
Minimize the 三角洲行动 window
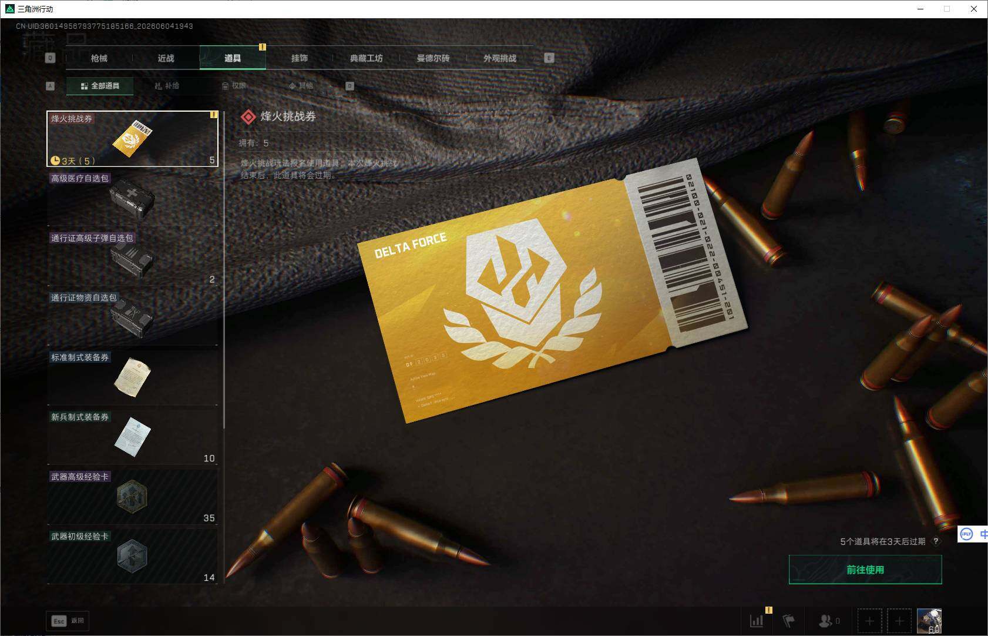pos(920,9)
